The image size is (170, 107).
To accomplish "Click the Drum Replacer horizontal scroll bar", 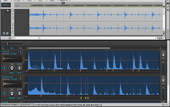I will point(69,48).
